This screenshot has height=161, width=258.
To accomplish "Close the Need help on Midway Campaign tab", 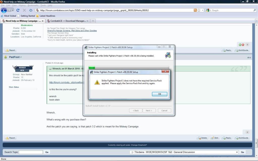I will [43, 21].
